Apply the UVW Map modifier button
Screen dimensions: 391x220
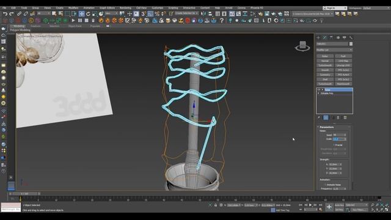tap(343, 61)
